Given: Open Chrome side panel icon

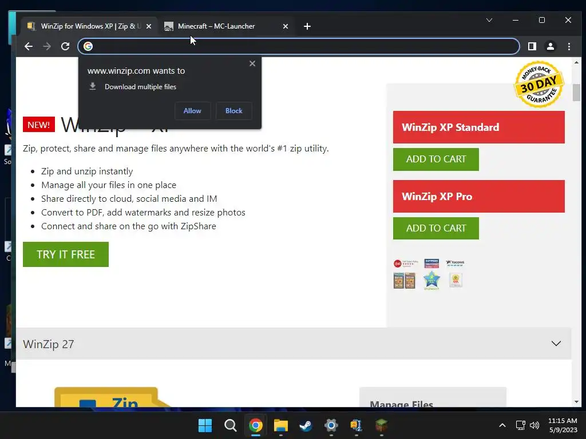Looking at the screenshot, I should point(532,46).
